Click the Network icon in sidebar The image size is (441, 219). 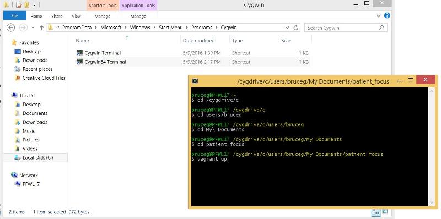[14, 175]
